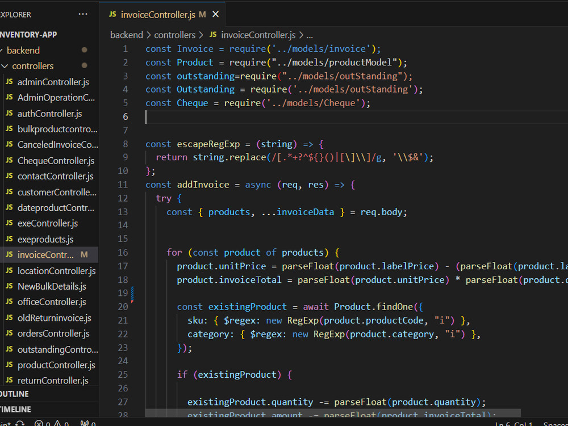Click the JS icon beside ordersController.js
This screenshot has width=568, height=426.
point(10,333)
